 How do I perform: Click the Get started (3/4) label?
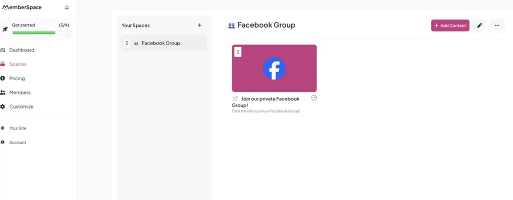[x=41, y=25]
